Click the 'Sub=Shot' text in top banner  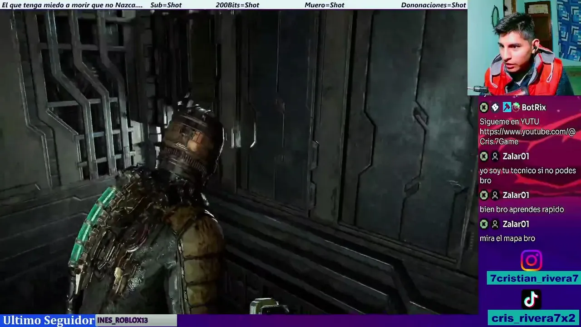(166, 5)
